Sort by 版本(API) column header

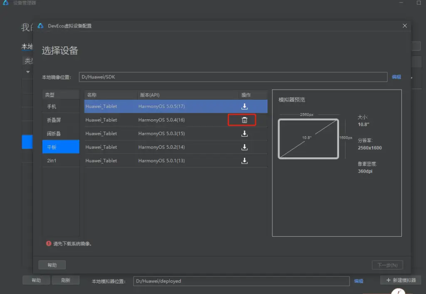pos(188,95)
